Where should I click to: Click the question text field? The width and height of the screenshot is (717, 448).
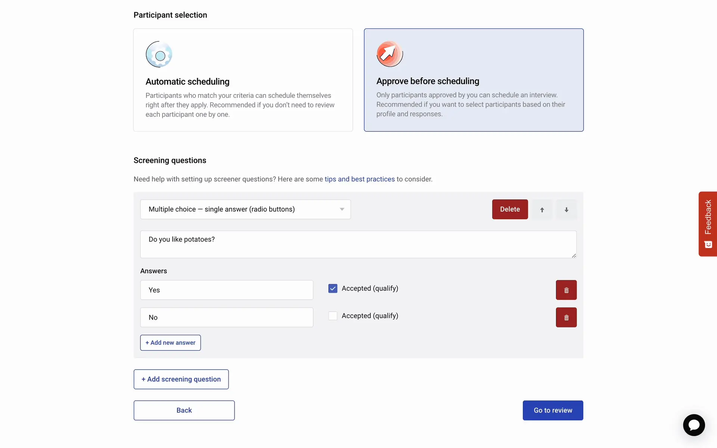[x=358, y=244]
